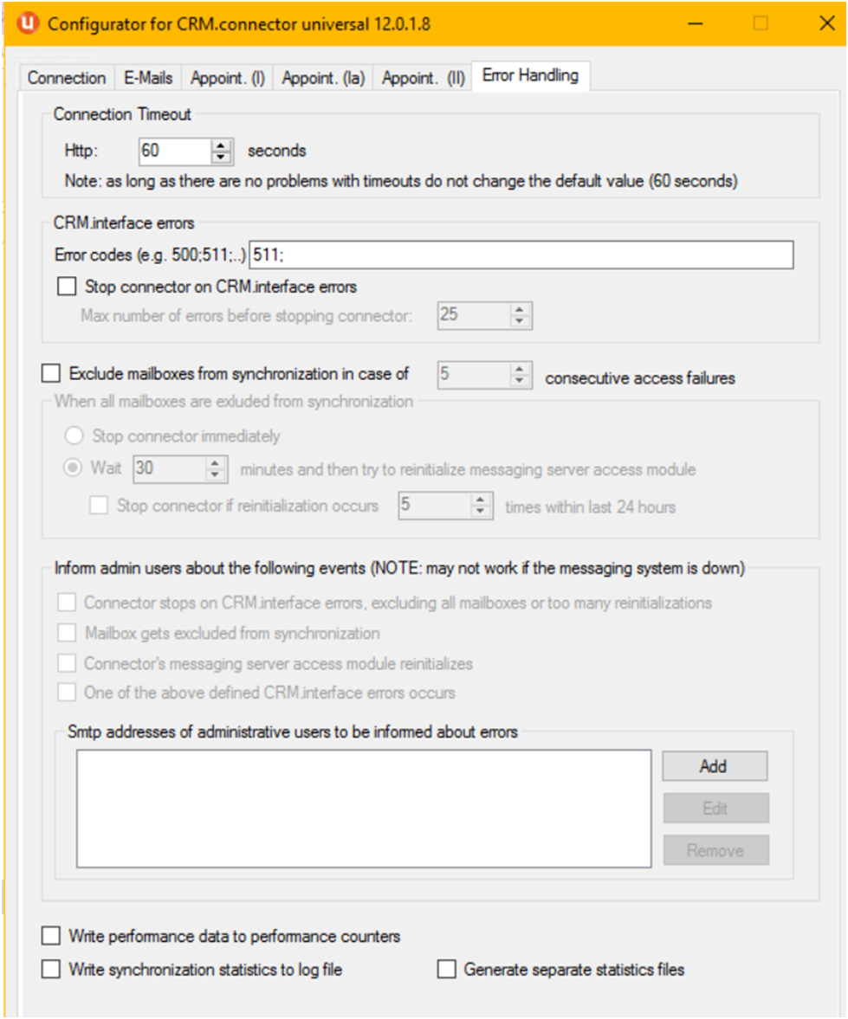This screenshot has height=1019, width=848.
Task: Check One of the above defined CRM.interface errors
Action: coord(67,692)
